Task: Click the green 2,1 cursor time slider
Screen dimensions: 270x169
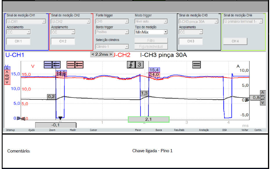Action: pyautogui.click(x=149, y=120)
